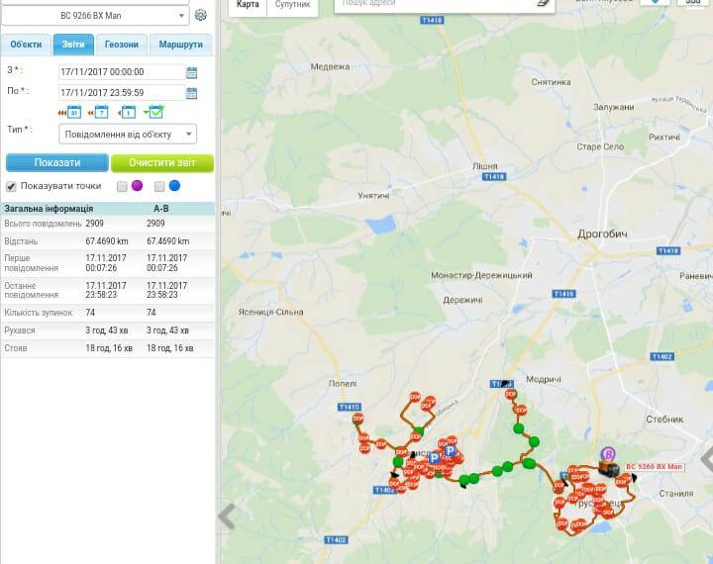Open the Геозони tab
Image resolution: width=713 pixels, height=564 pixels.
(122, 45)
